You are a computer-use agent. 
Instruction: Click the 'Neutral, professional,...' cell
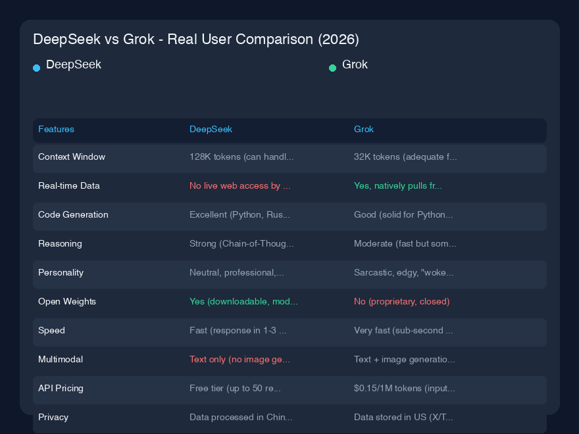click(237, 273)
